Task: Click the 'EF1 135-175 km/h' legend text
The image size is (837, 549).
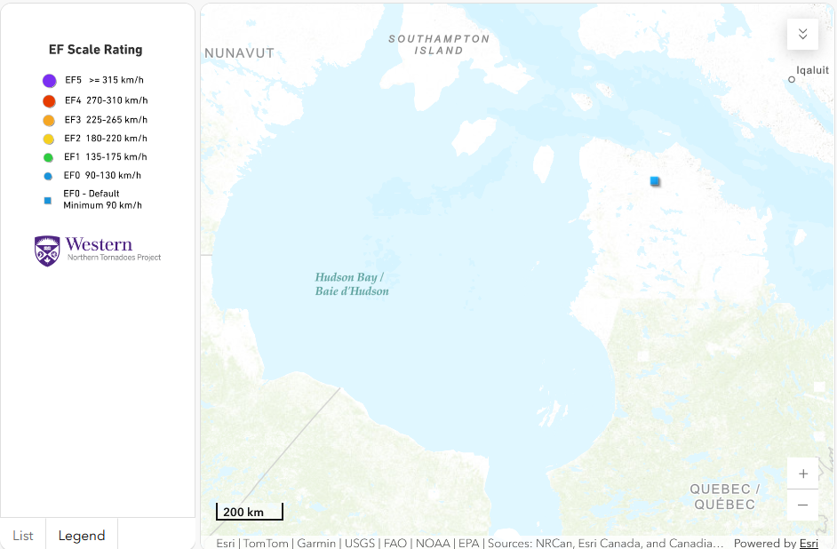Action: tap(105, 157)
